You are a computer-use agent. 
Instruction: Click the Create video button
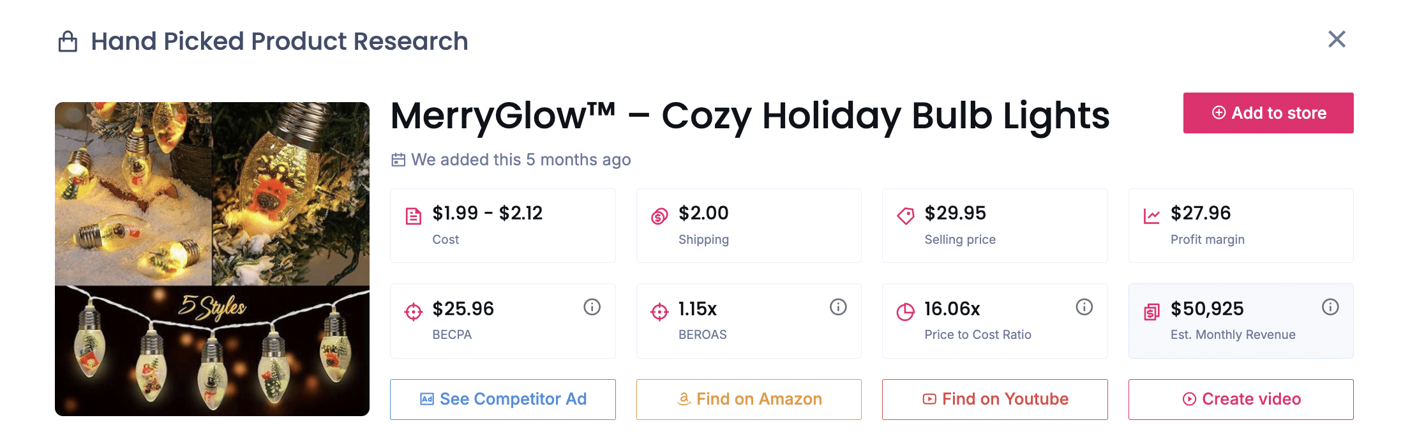[x=1241, y=399]
